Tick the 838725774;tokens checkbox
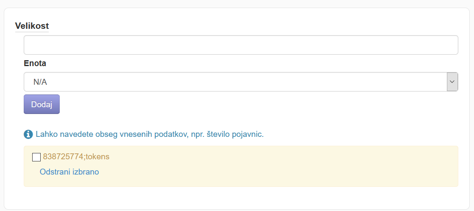This screenshot has height=211, width=474. [36, 157]
